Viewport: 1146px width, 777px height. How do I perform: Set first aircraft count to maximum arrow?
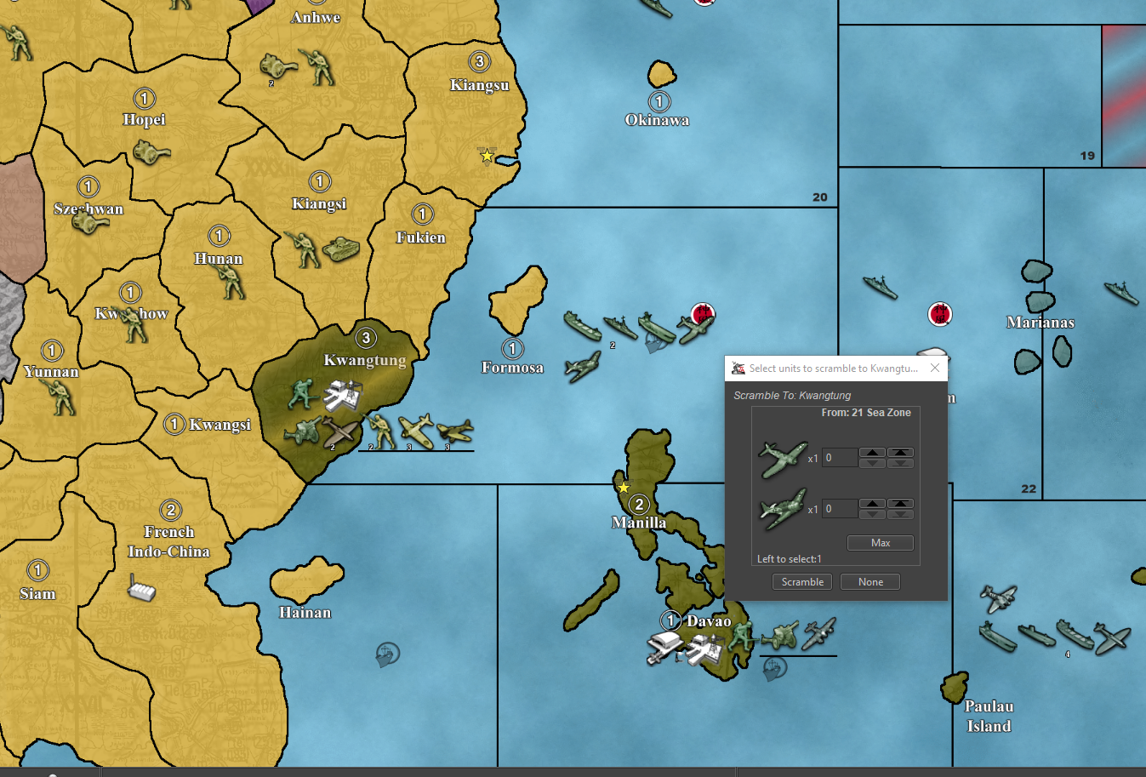pos(900,453)
